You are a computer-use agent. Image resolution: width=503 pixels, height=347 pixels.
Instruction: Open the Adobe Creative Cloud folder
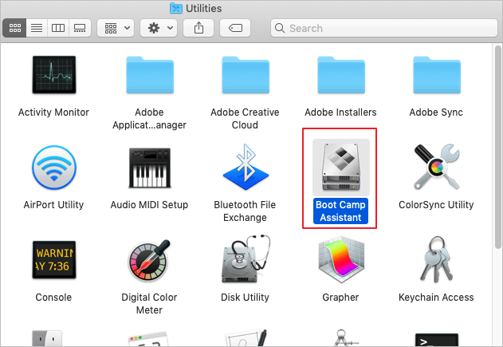click(245, 77)
